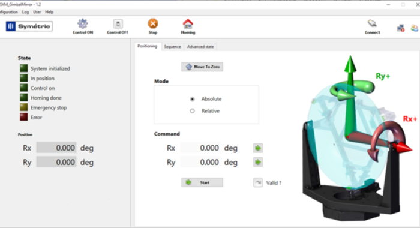
Task: Click the Control OFF toolbar icon
Action: (118, 24)
